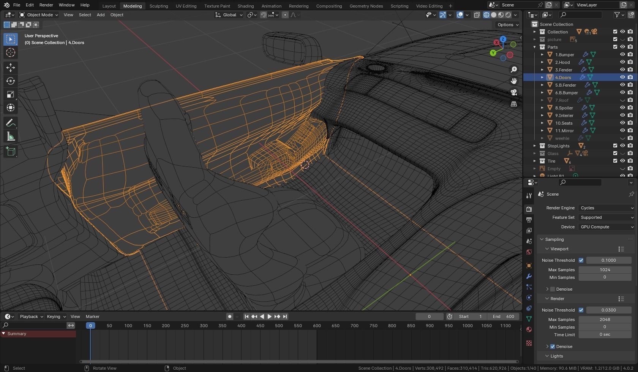Switch to the Shading workspace tab
Image resolution: width=638 pixels, height=372 pixels.
click(246, 6)
